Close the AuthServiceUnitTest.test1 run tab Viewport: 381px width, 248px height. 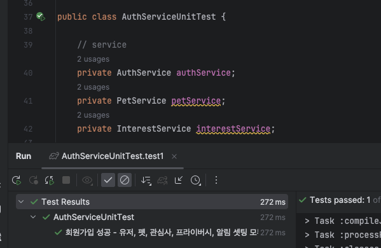click(174, 156)
